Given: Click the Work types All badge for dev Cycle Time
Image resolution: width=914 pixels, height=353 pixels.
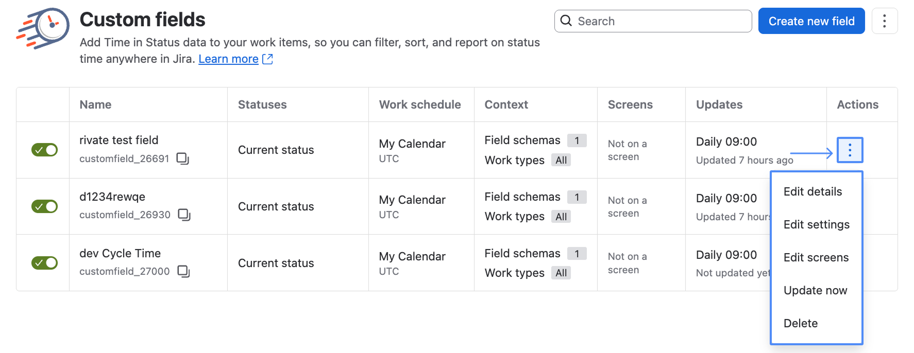Looking at the screenshot, I should coord(561,273).
